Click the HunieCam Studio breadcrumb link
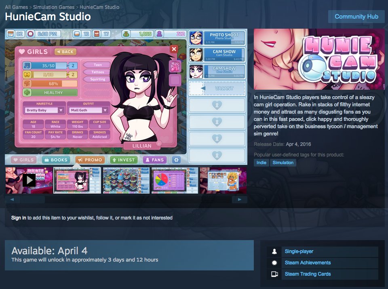The image size is (388, 289). click(x=99, y=7)
